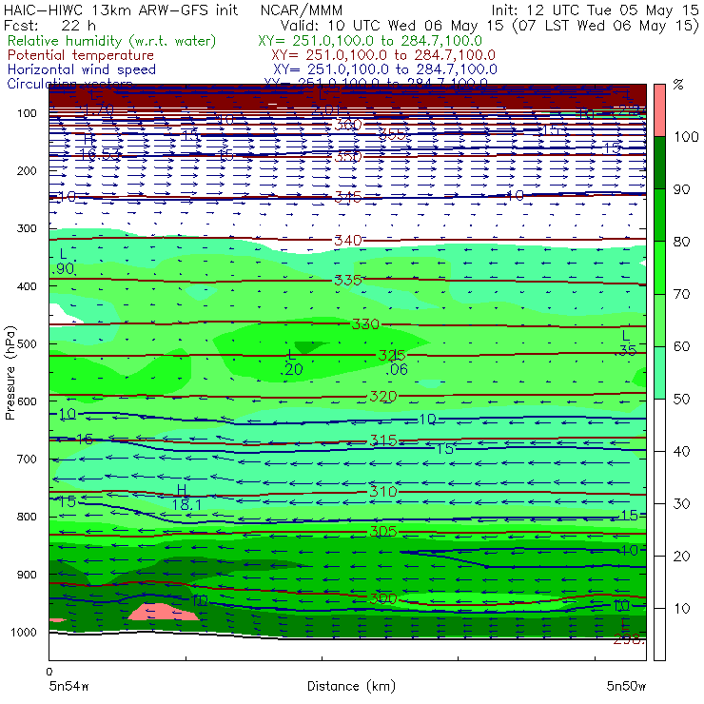Click the 'H 18.1' wind speed maximum marker
The width and height of the screenshot is (704, 704).
(x=186, y=498)
